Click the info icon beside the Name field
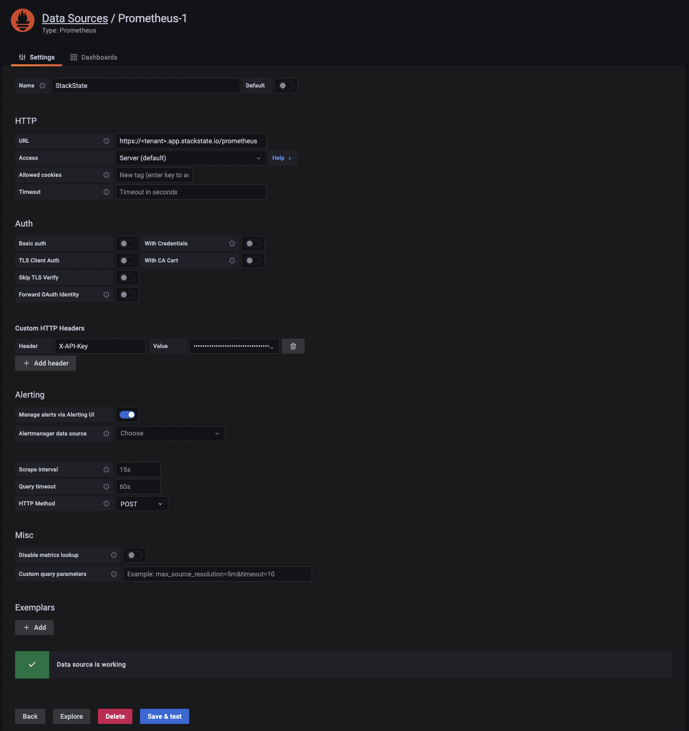689x731 pixels. coord(43,86)
